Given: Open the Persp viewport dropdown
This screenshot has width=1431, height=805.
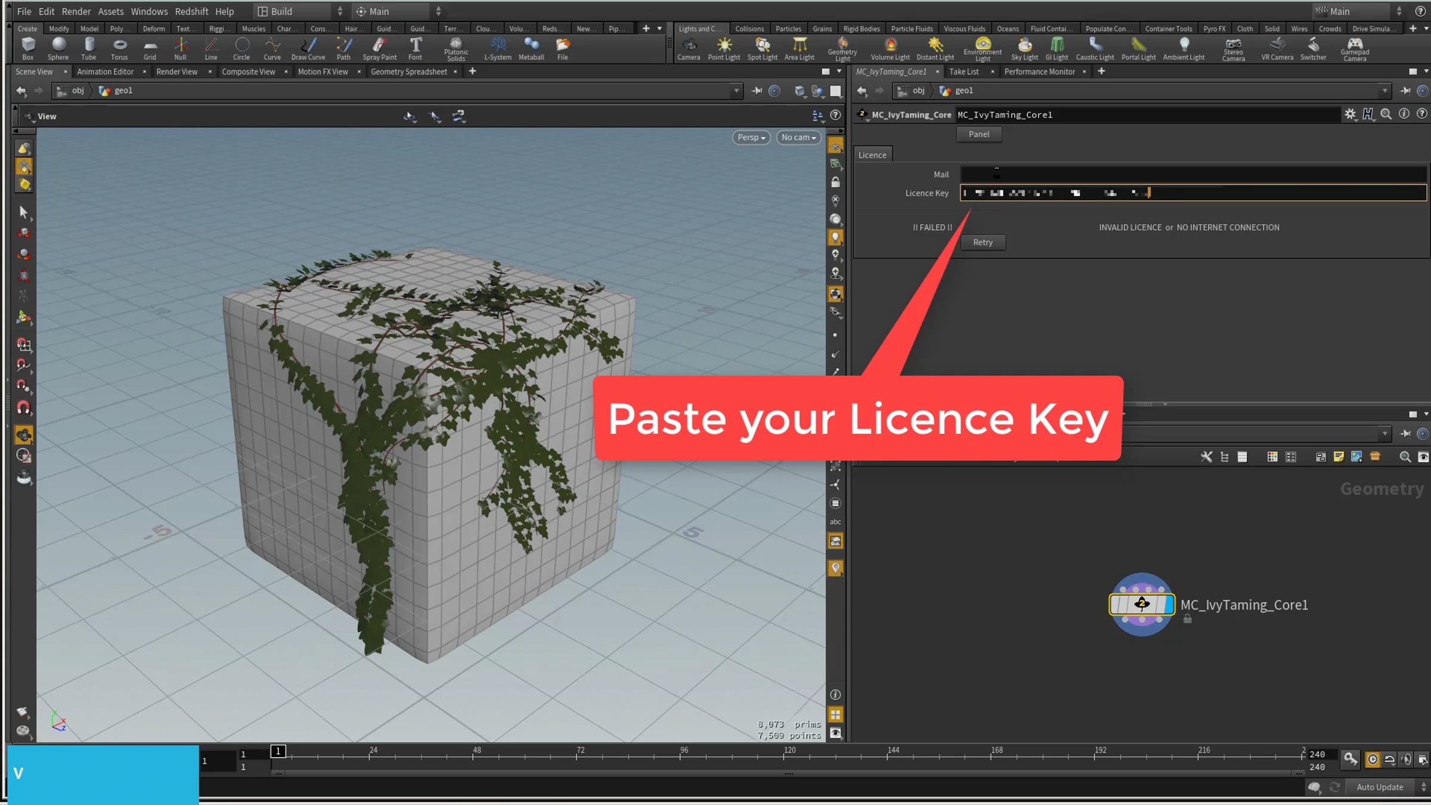Looking at the screenshot, I should point(751,137).
